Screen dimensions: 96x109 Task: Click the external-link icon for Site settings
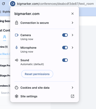(72, 96)
